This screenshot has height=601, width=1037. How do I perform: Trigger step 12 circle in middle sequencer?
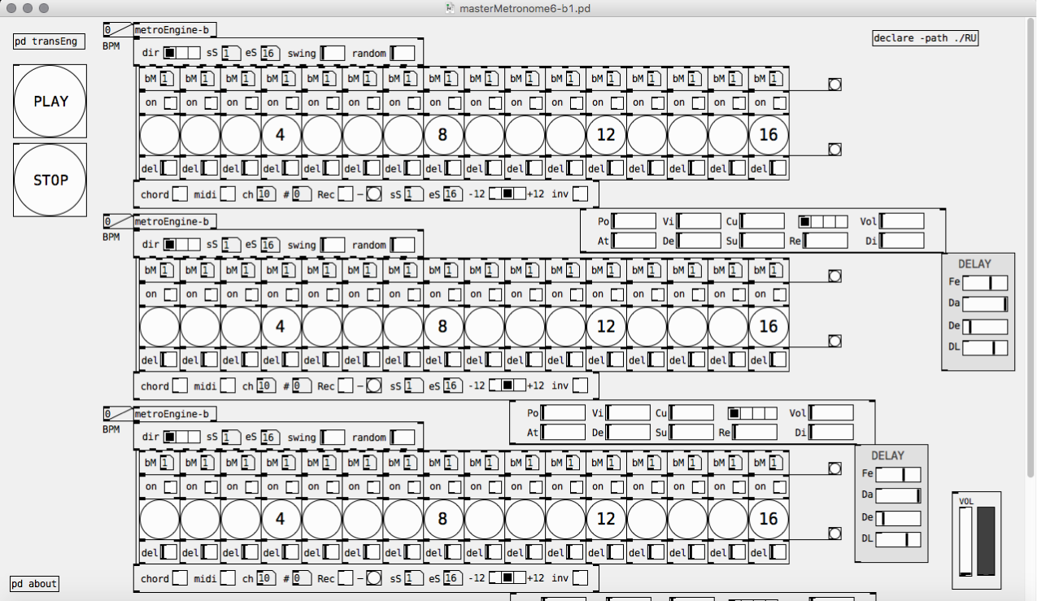tap(606, 327)
